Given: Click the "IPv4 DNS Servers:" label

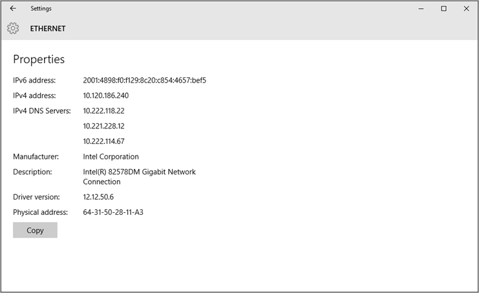Looking at the screenshot, I should [42, 111].
